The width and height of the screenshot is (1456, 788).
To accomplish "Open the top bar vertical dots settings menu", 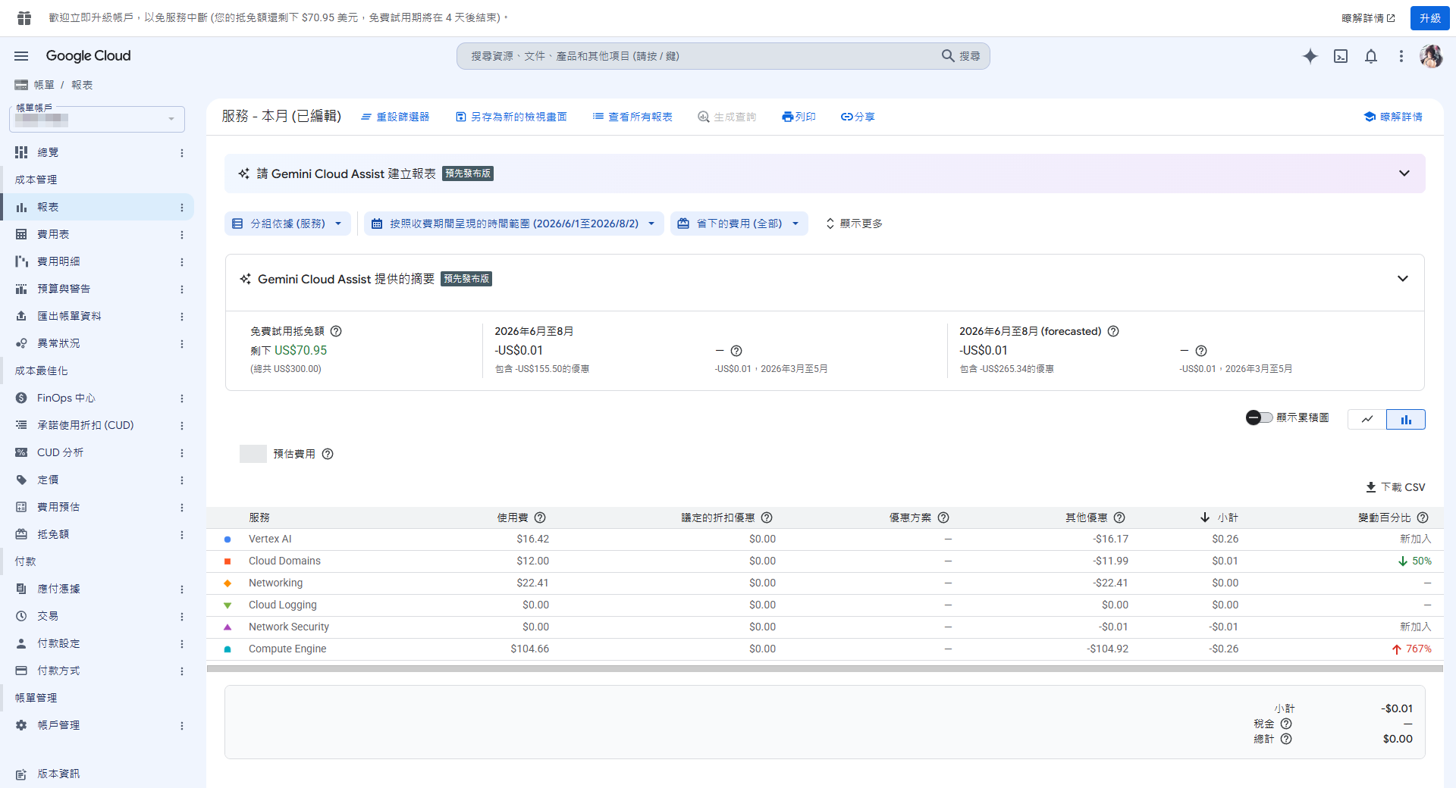I will click(1401, 56).
